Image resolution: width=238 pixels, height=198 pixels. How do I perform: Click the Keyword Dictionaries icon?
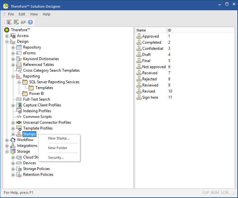tap(19, 59)
